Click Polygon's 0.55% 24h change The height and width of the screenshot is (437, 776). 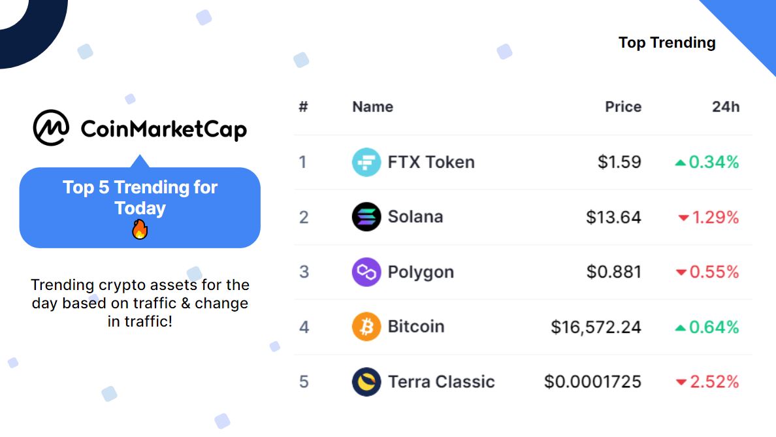[714, 272]
